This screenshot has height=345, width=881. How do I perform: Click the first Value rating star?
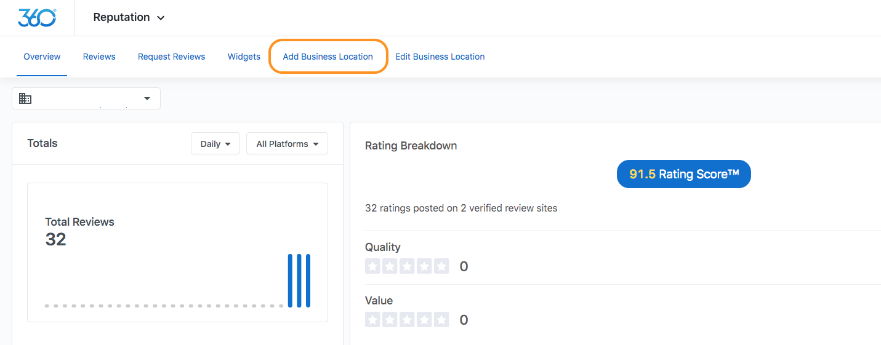click(x=372, y=320)
